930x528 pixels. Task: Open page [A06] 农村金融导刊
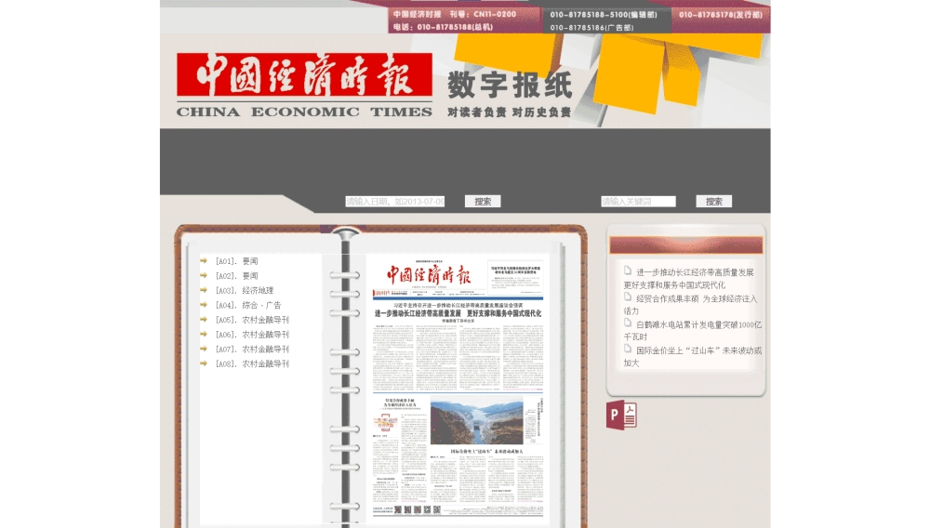click(252, 335)
